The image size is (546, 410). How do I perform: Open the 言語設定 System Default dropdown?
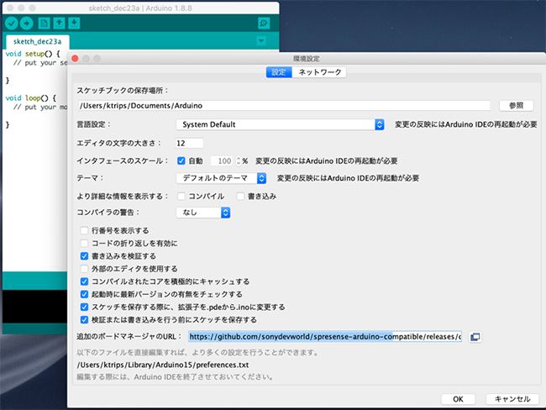(x=280, y=124)
